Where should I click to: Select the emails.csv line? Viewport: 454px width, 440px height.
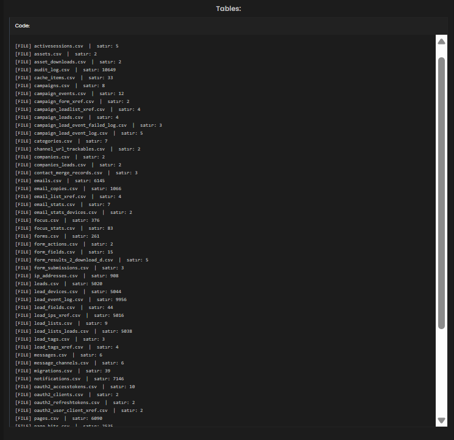pyautogui.click(x=60, y=180)
